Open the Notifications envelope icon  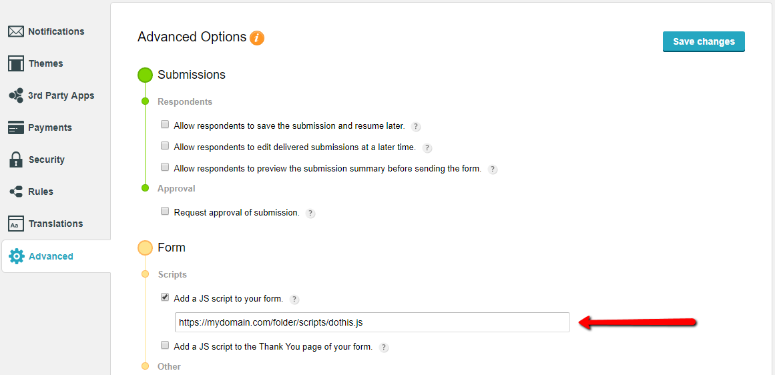coord(16,31)
